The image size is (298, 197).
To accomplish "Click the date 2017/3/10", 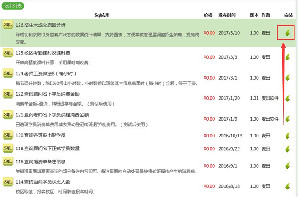I will (x=229, y=33).
